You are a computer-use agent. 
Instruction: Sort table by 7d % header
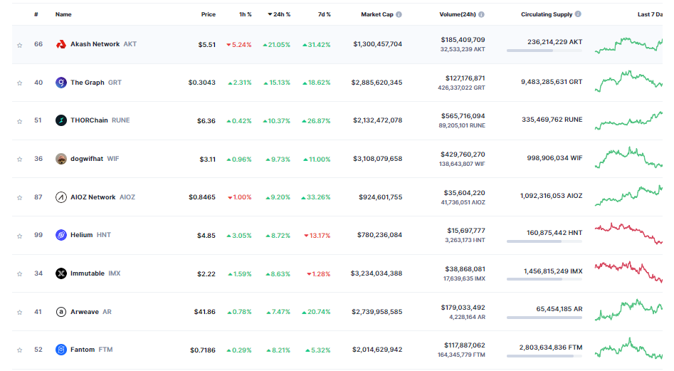pyautogui.click(x=325, y=15)
